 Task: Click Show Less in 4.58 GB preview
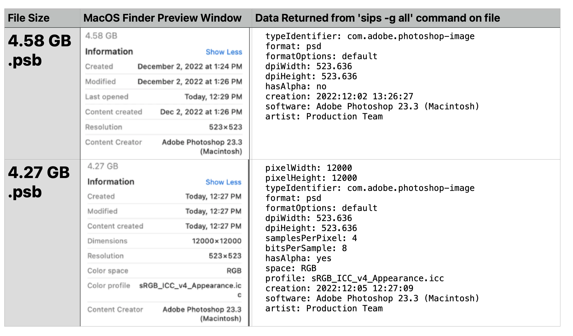[224, 52]
